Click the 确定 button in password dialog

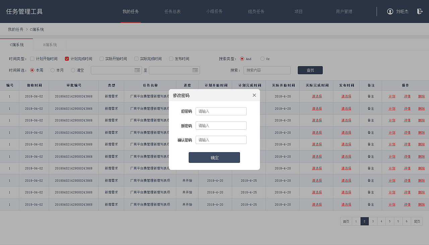(x=214, y=157)
